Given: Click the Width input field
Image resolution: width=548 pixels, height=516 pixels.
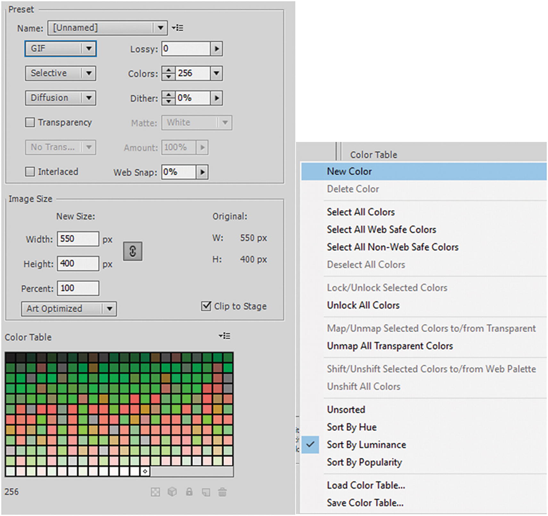Looking at the screenshot, I should click(x=78, y=239).
